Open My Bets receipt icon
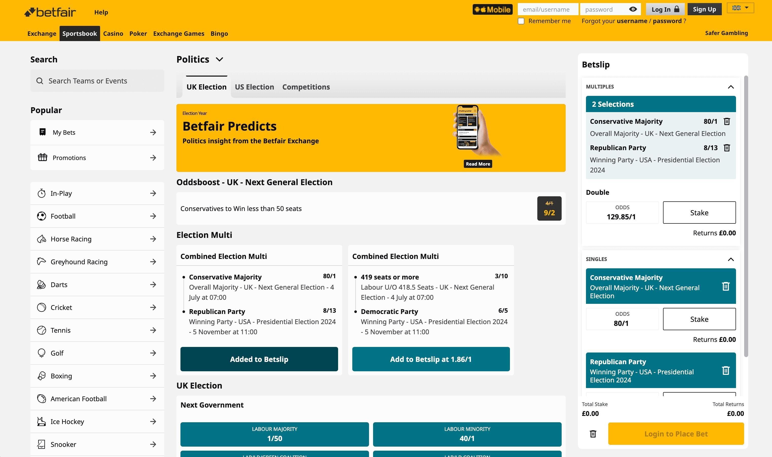772x457 pixels. [43, 132]
